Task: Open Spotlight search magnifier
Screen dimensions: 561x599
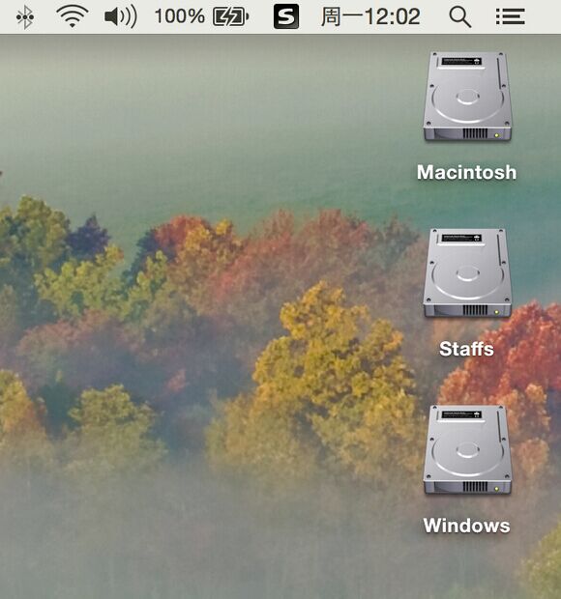Action: [460, 16]
